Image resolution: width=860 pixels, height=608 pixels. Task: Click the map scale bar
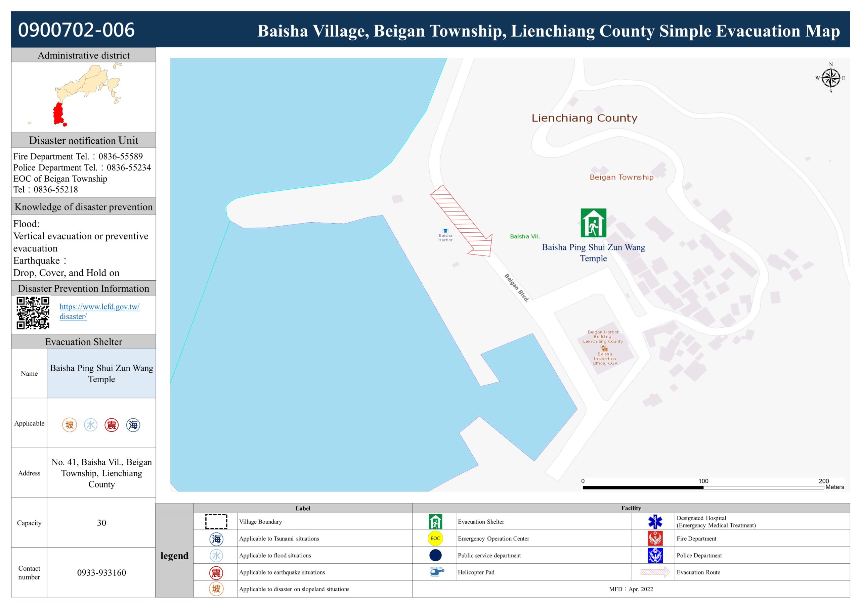703,487
